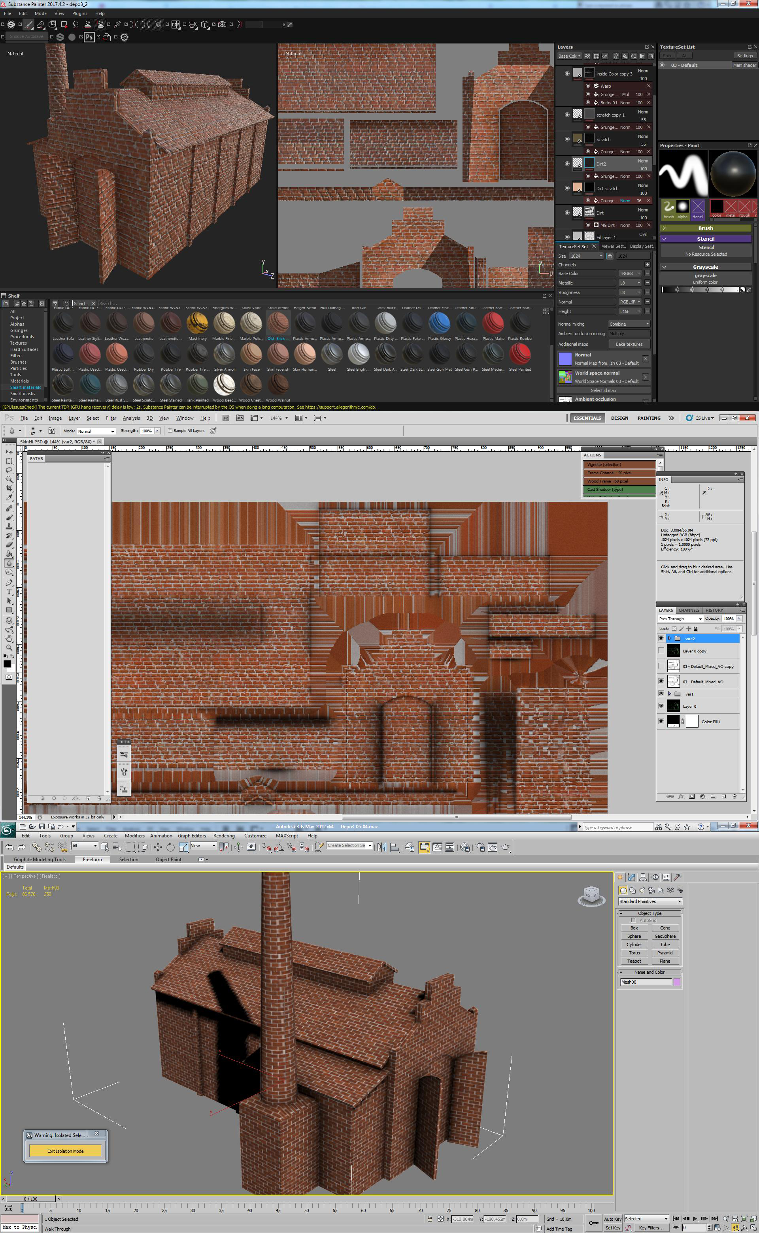Click the ESSENTIALS workspace button

point(587,418)
